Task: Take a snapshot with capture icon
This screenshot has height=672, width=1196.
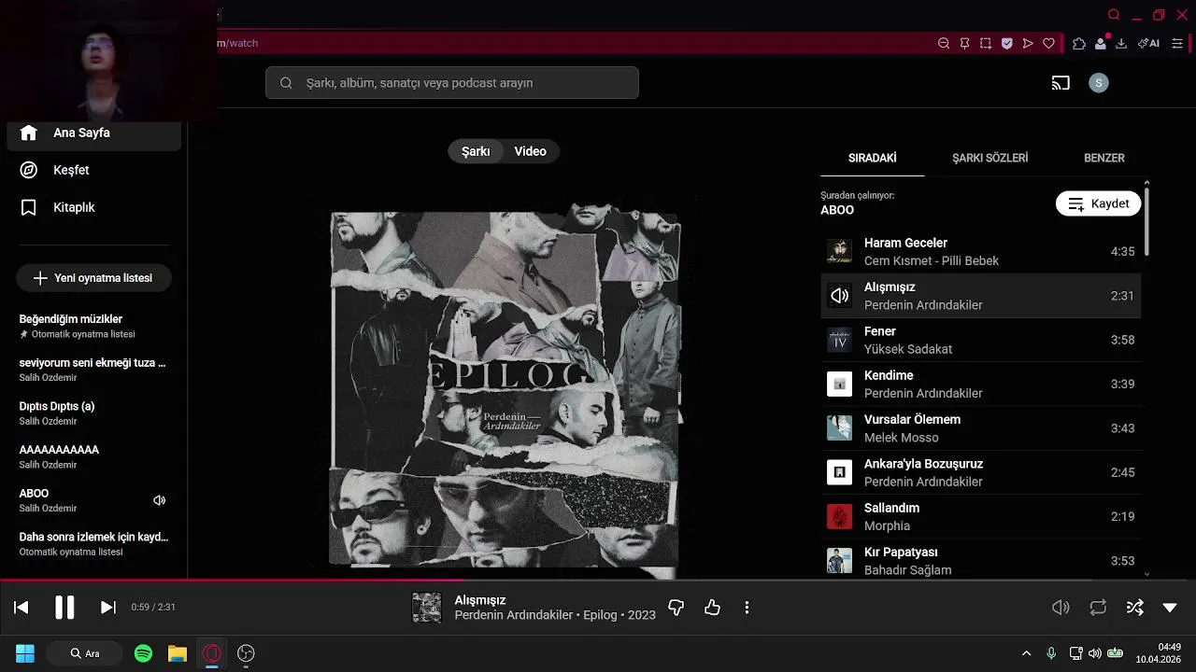Action: 986,43
